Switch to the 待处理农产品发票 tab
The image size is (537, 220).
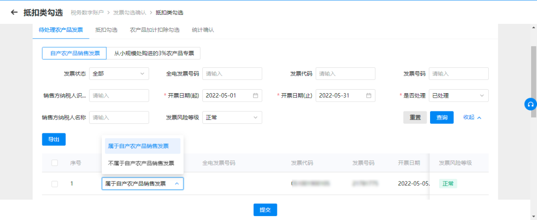[61, 30]
